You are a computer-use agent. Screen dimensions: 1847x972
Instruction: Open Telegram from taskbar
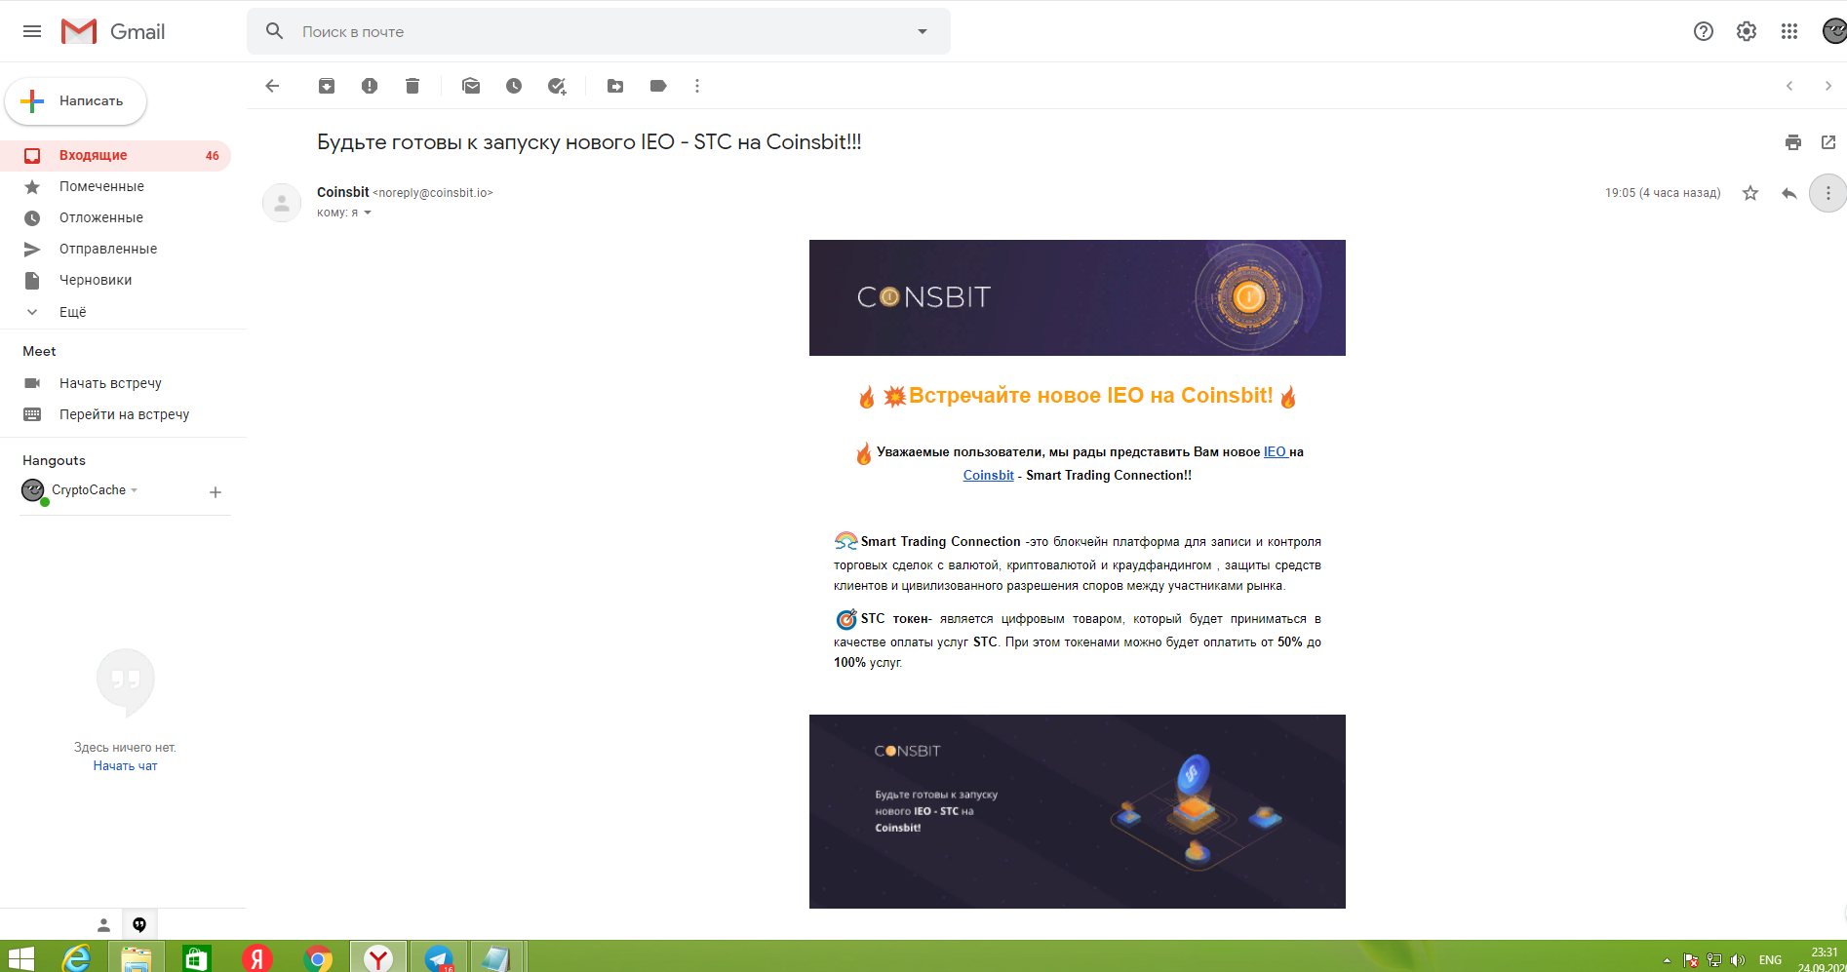439,958
